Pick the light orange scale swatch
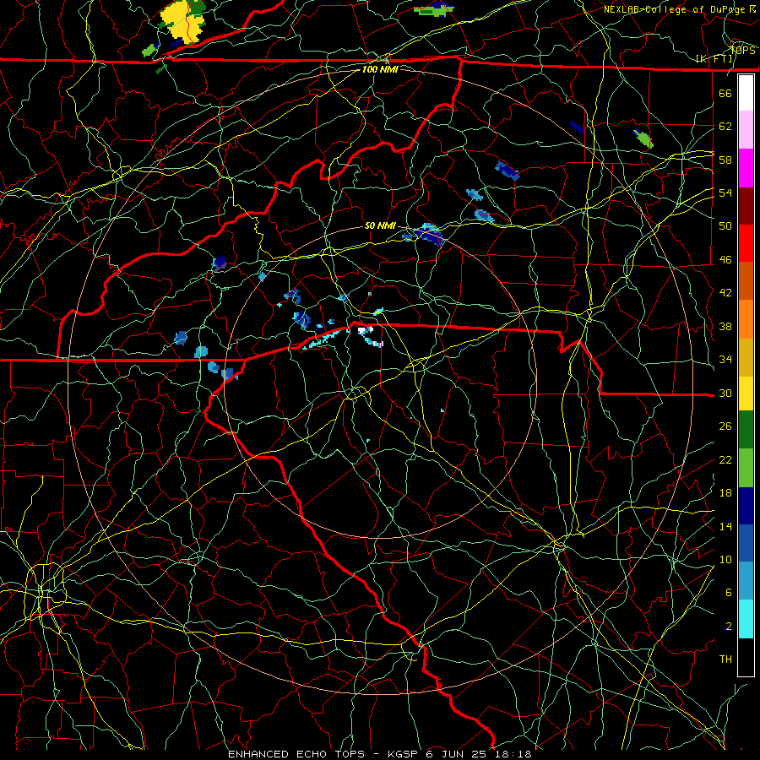This screenshot has width=760, height=760. point(746,319)
